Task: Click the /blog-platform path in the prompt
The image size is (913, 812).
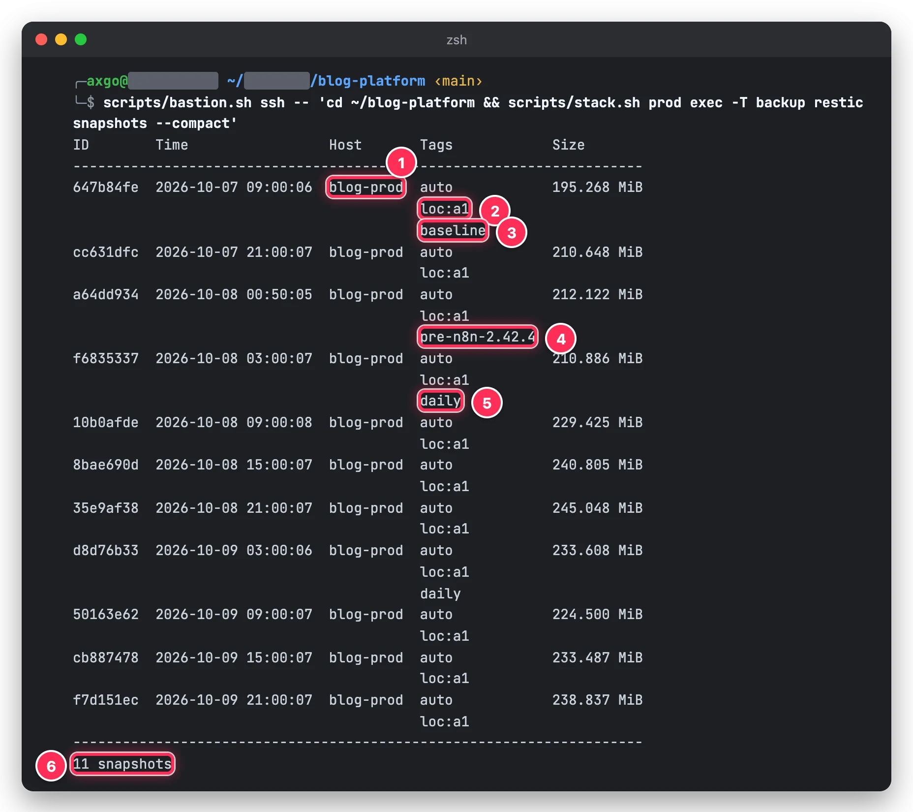Action: pos(367,81)
